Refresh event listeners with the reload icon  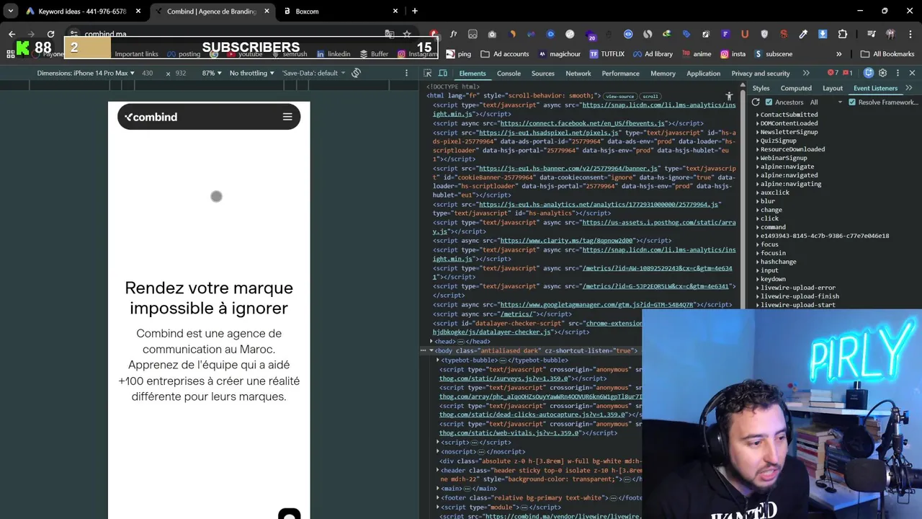click(756, 102)
